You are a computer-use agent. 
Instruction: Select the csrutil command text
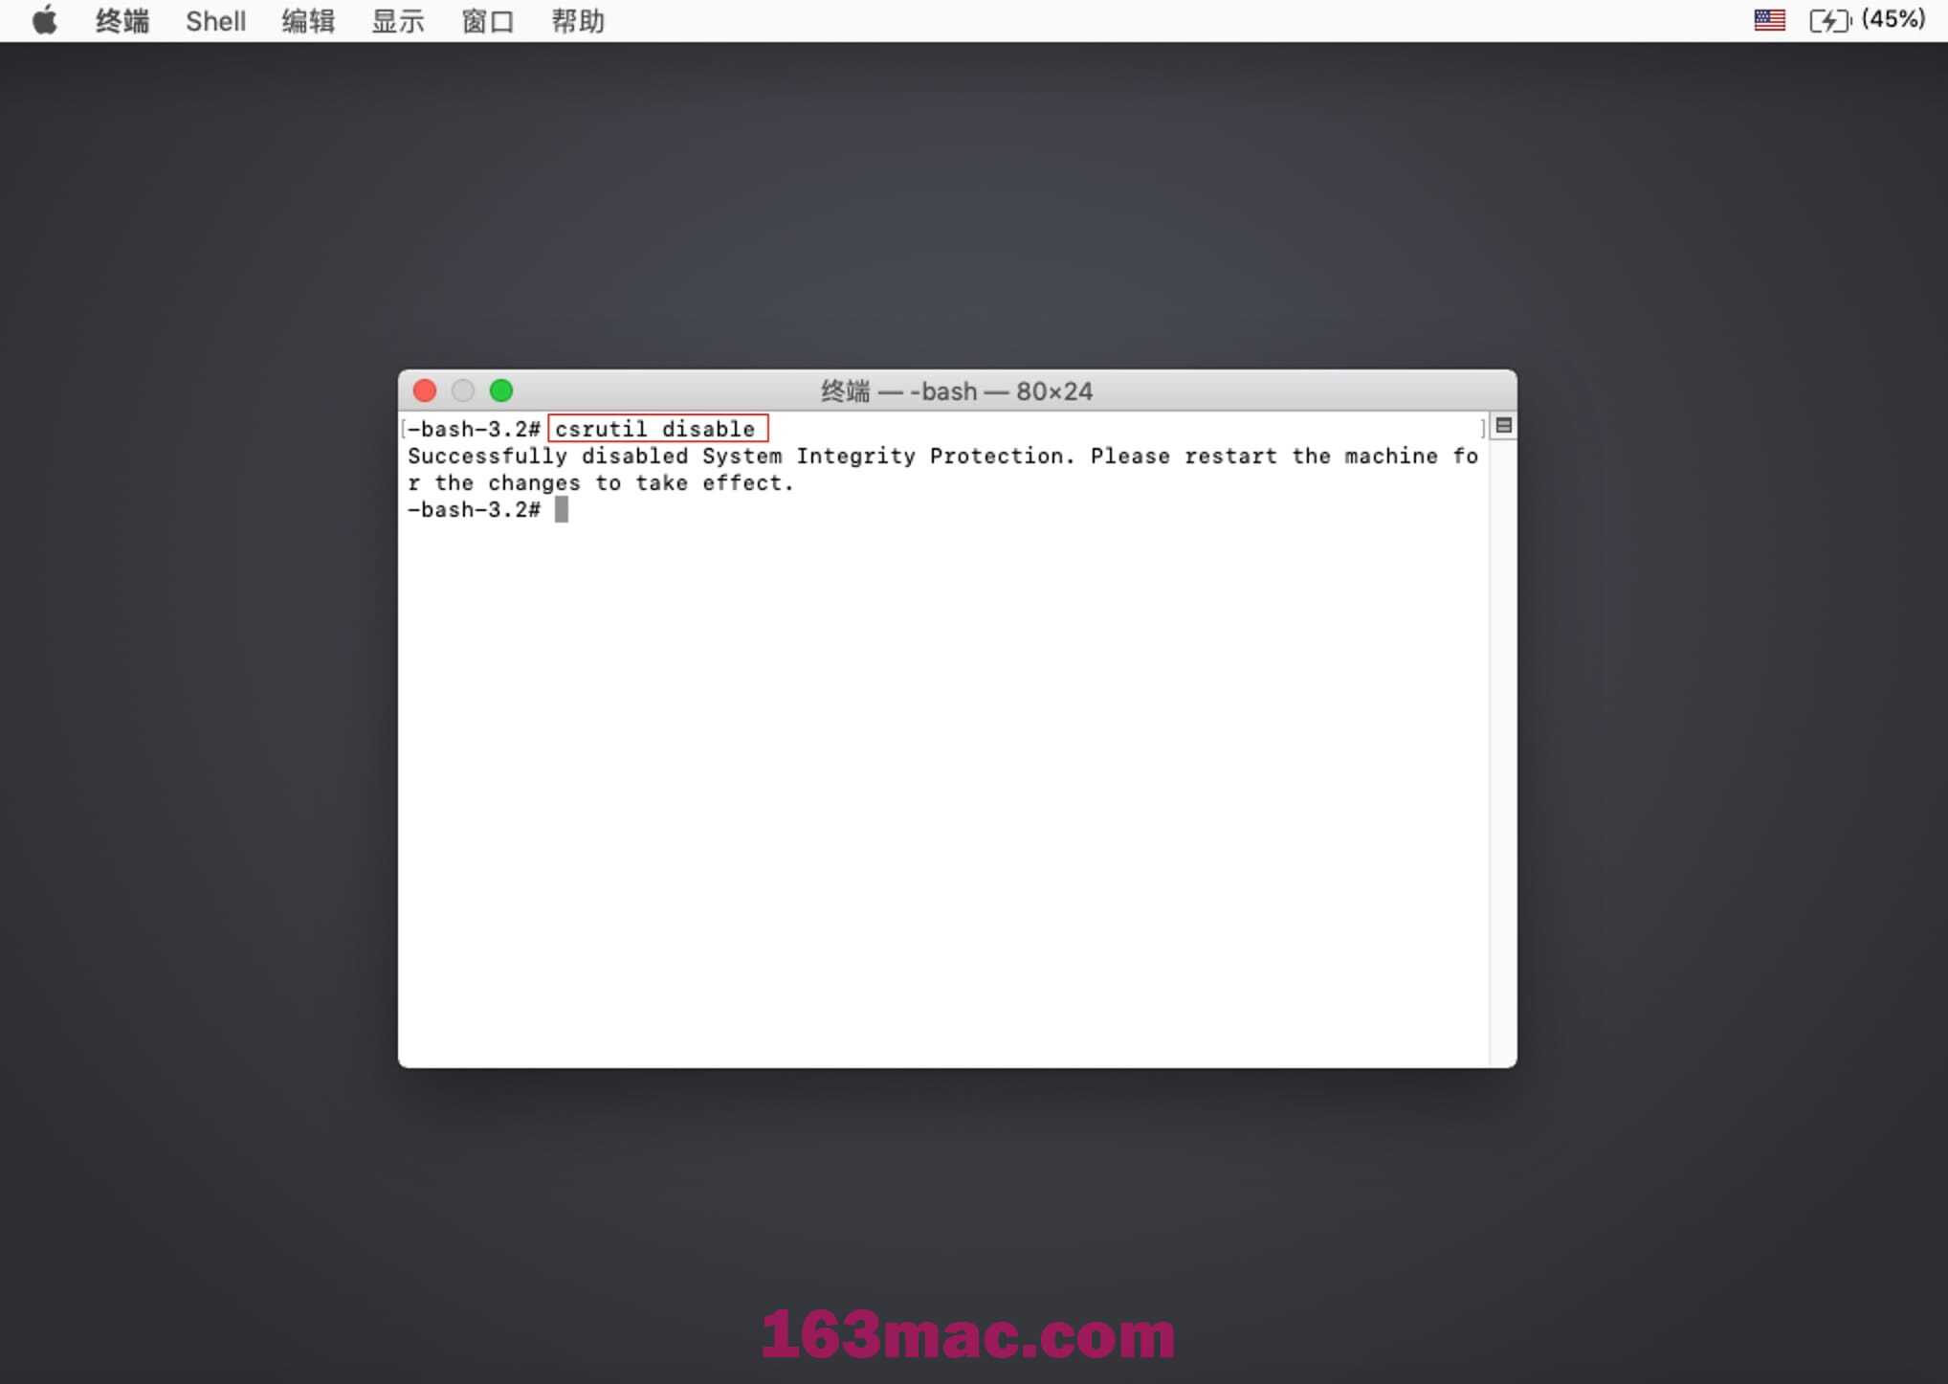[654, 429]
